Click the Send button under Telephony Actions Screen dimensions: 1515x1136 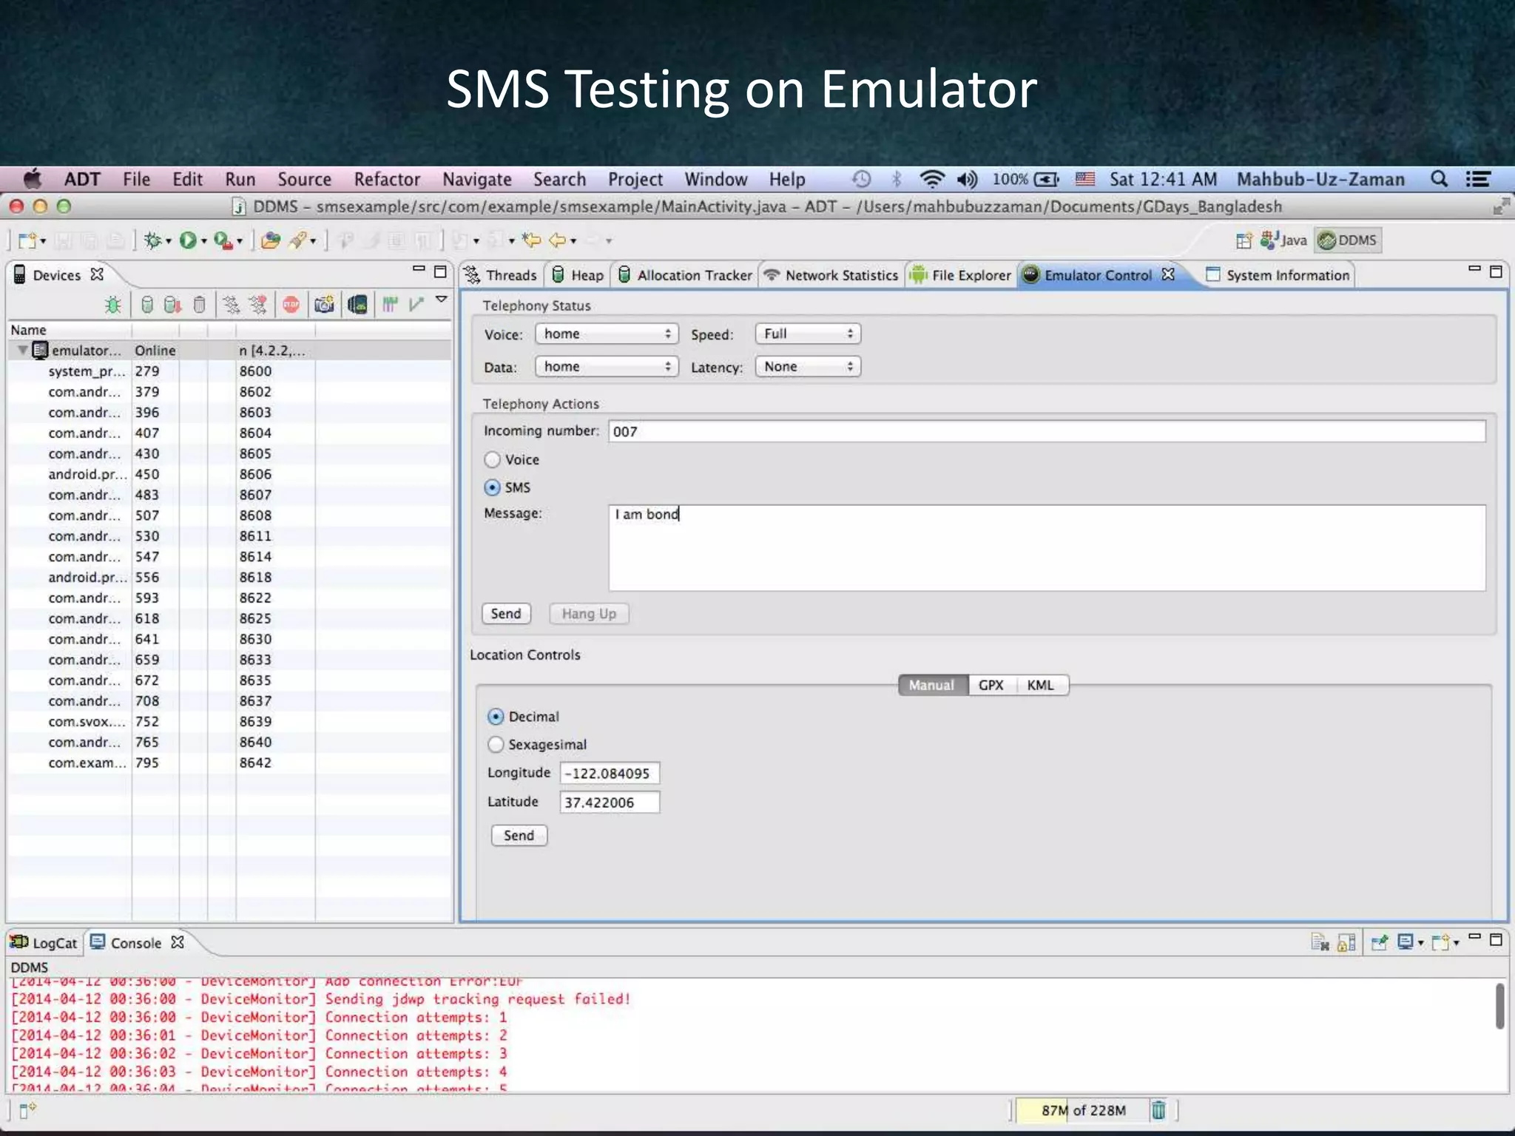tap(506, 614)
